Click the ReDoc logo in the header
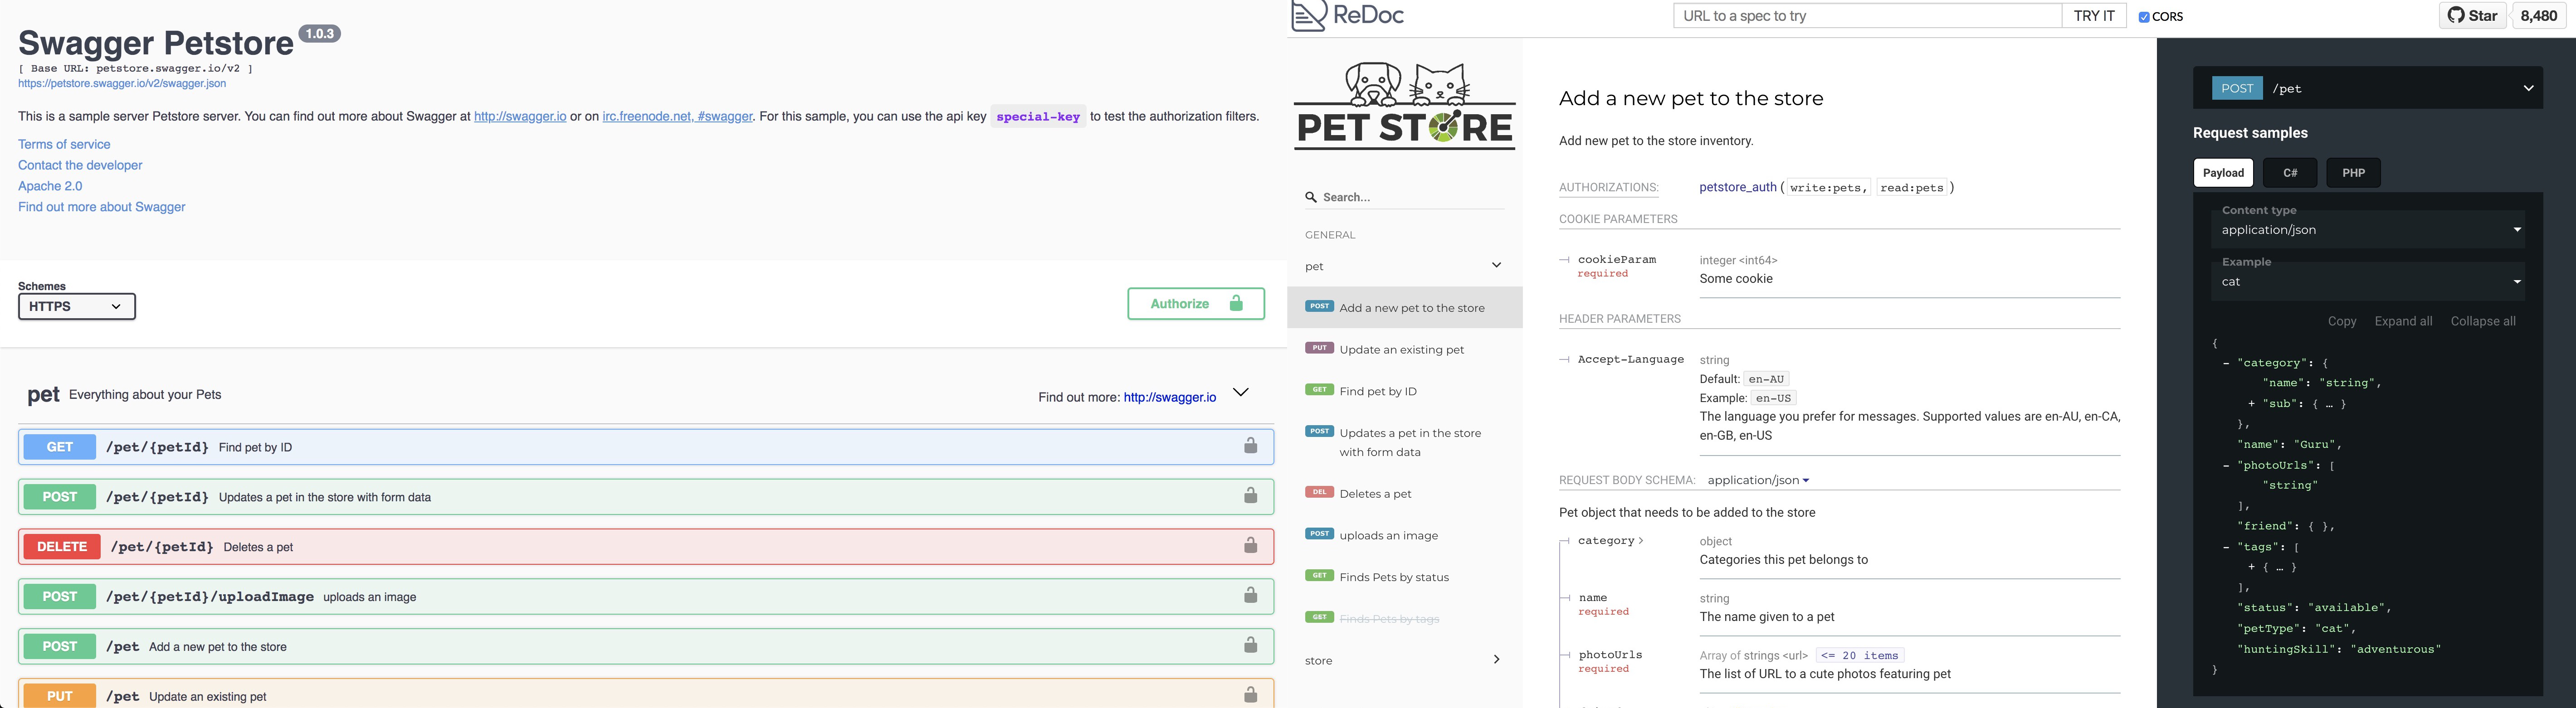 coord(1347,16)
